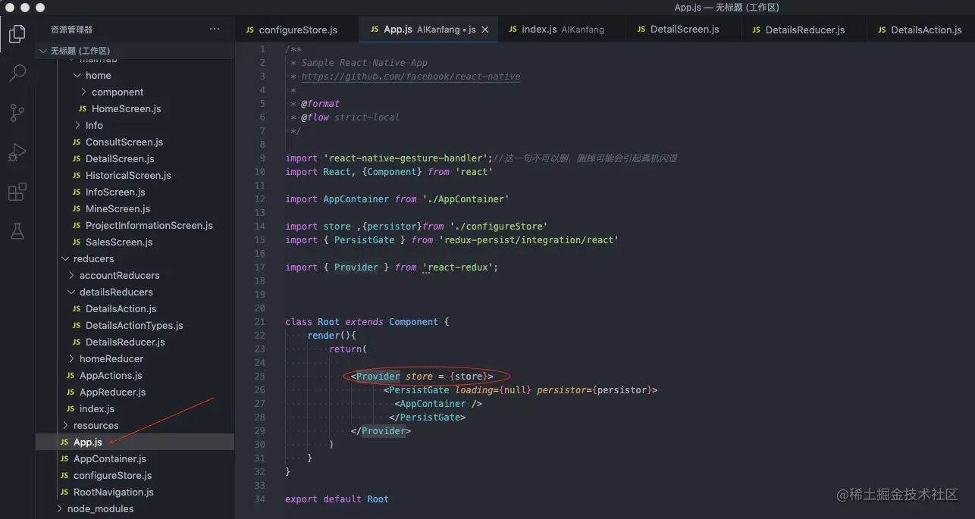Click line number 21 in gutter
The width and height of the screenshot is (975, 519).
tap(260, 322)
